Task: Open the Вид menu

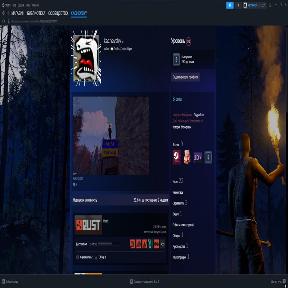Action: [x=14, y=5]
